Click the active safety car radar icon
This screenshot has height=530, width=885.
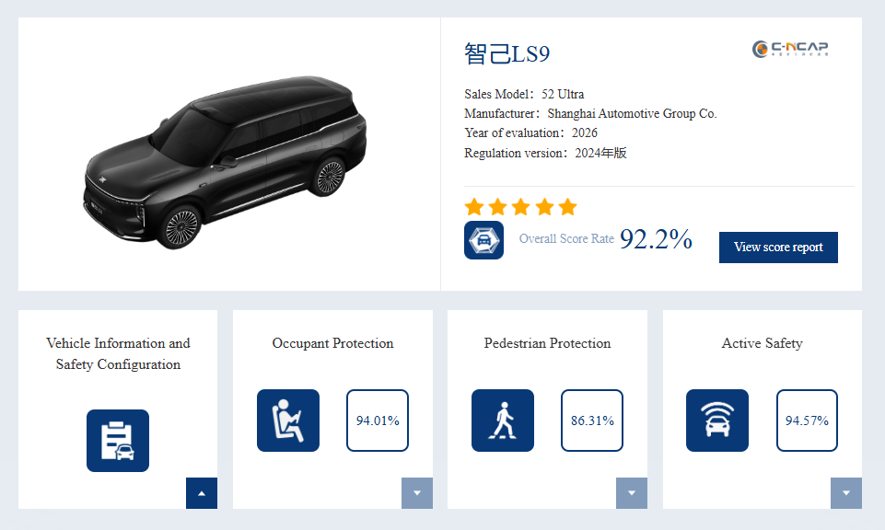coord(716,421)
